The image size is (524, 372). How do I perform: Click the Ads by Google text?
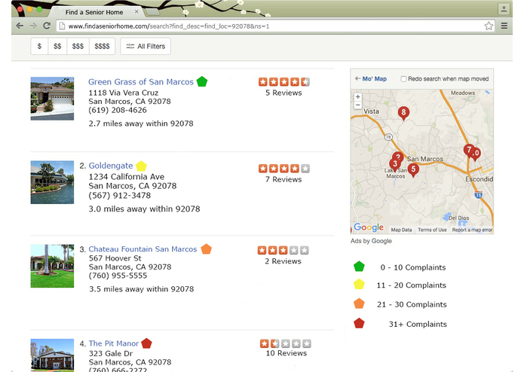371,241
